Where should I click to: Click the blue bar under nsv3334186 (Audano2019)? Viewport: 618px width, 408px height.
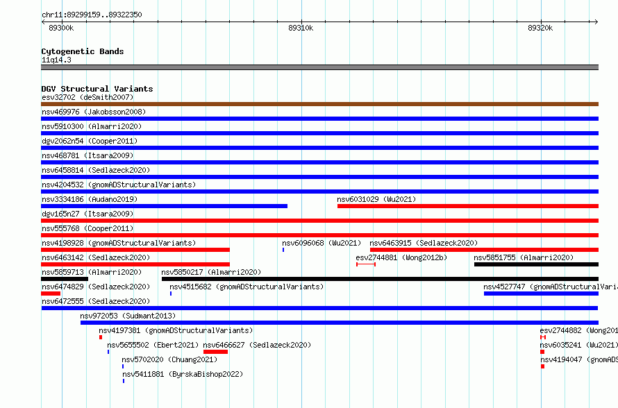165,206
